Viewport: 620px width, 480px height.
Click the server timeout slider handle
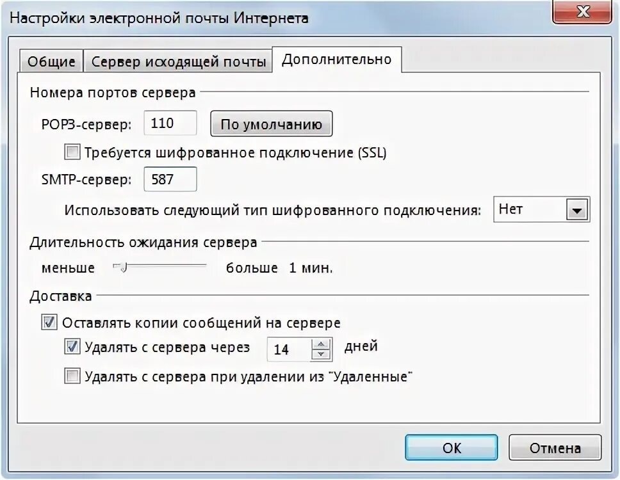pyautogui.click(x=122, y=268)
